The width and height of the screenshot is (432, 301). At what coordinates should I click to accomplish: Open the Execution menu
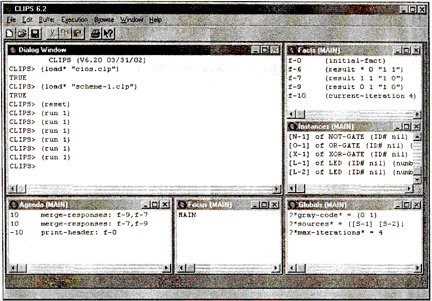coord(75,20)
